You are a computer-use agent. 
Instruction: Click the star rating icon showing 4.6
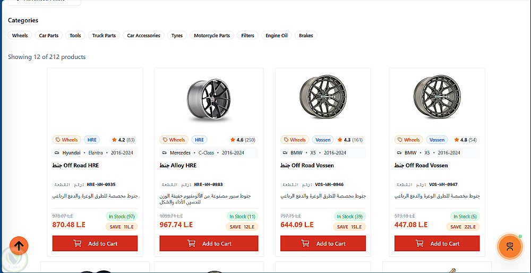click(x=233, y=140)
